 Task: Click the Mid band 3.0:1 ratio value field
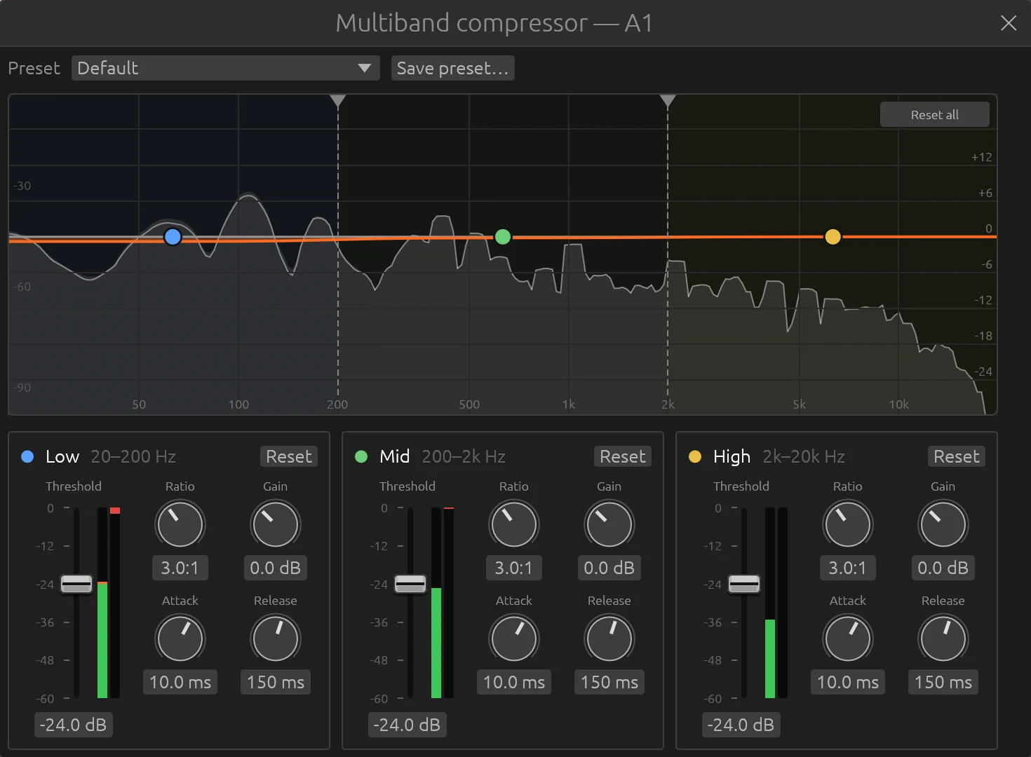514,568
